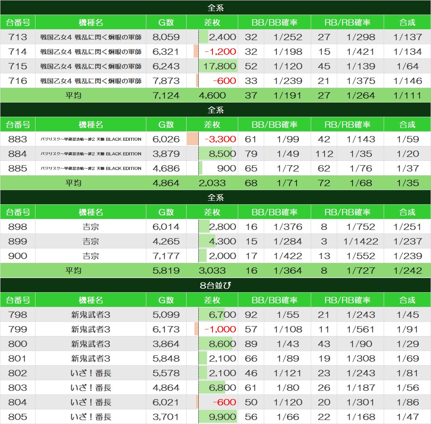Click the 差枚 value 17,800
This screenshot has height=424, width=431.
click(220, 66)
